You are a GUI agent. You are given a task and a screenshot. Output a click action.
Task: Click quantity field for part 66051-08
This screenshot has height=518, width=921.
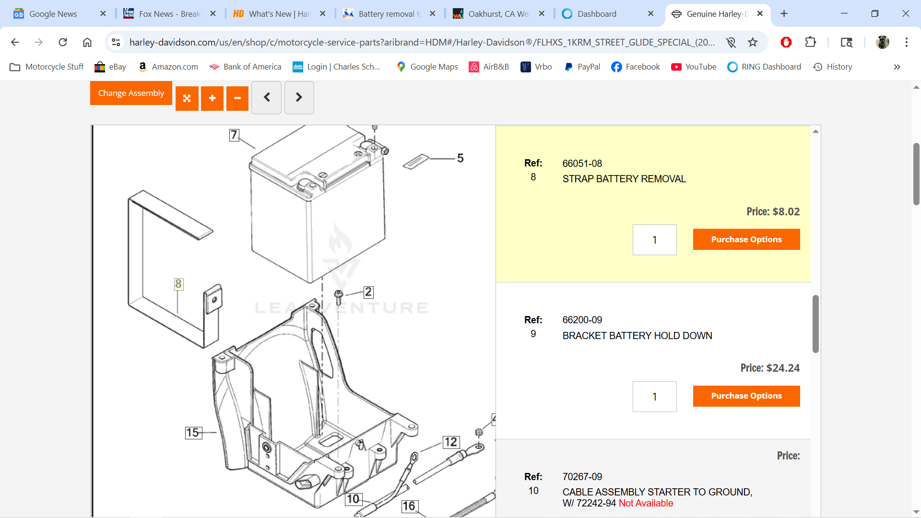tap(654, 240)
